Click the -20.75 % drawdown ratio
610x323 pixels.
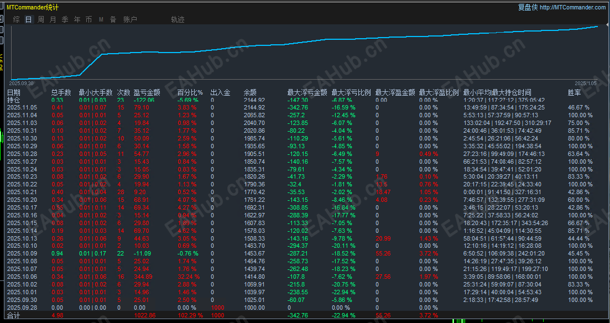(343, 284)
